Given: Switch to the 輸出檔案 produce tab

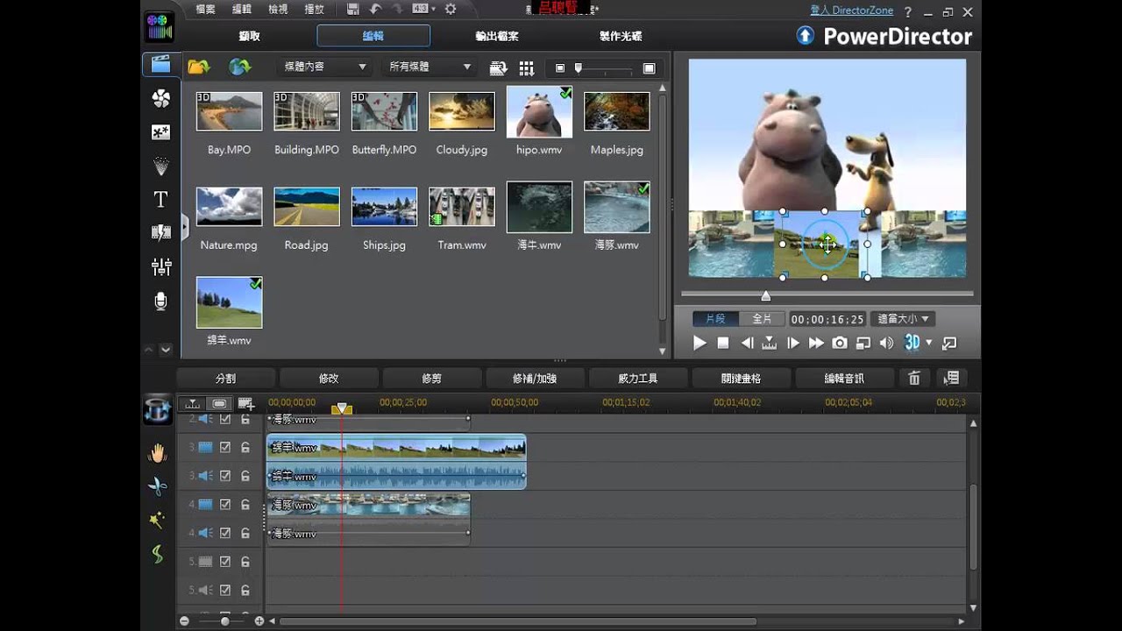Looking at the screenshot, I should point(497,36).
